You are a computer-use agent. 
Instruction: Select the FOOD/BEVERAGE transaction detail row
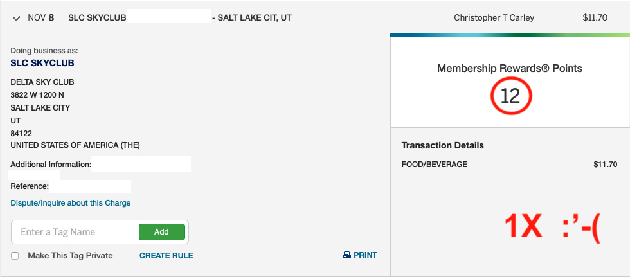(509, 164)
